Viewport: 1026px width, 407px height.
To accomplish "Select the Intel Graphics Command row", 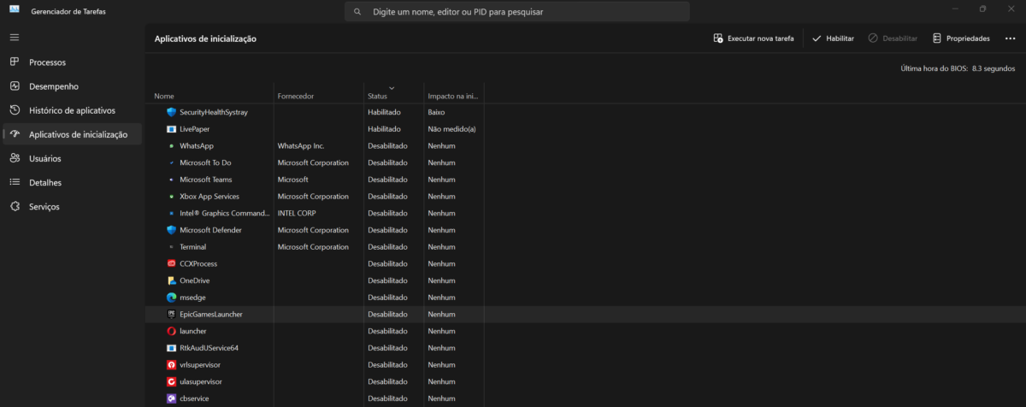I will point(585,213).
